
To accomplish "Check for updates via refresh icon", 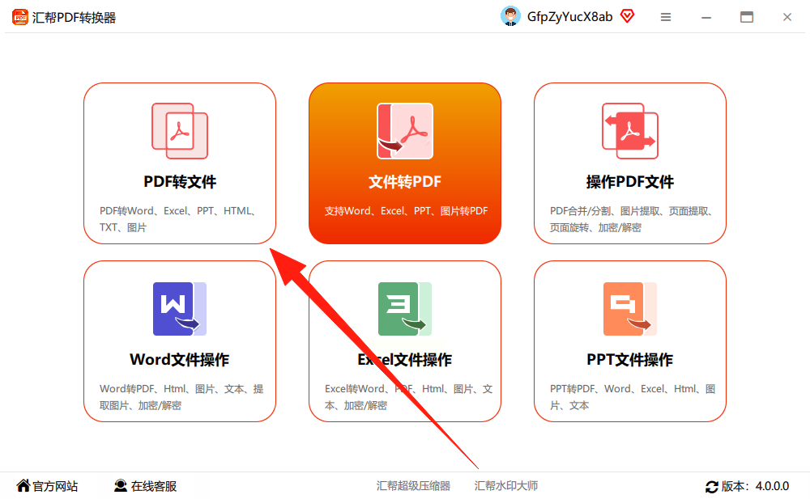I will (x=712, y=486).
